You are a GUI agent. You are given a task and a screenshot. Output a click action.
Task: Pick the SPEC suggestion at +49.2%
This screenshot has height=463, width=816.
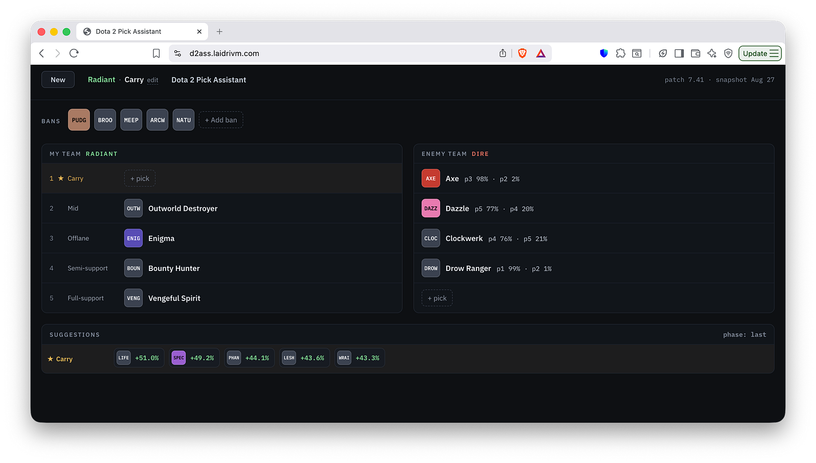[x=194, y=358]
